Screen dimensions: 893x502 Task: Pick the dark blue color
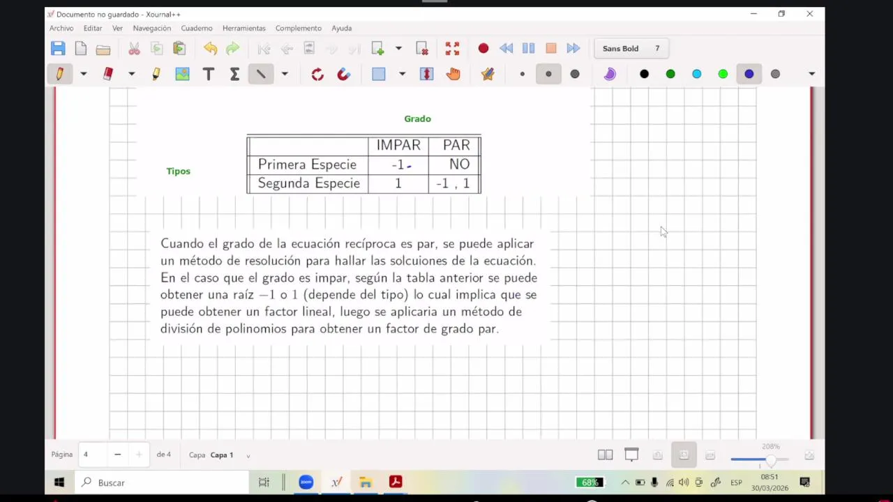[749, 74]
